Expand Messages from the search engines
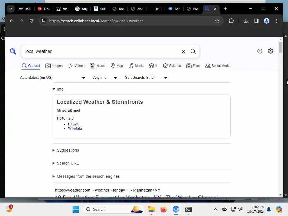Screen dimensions: 288x216 click(x=86, y=176)
